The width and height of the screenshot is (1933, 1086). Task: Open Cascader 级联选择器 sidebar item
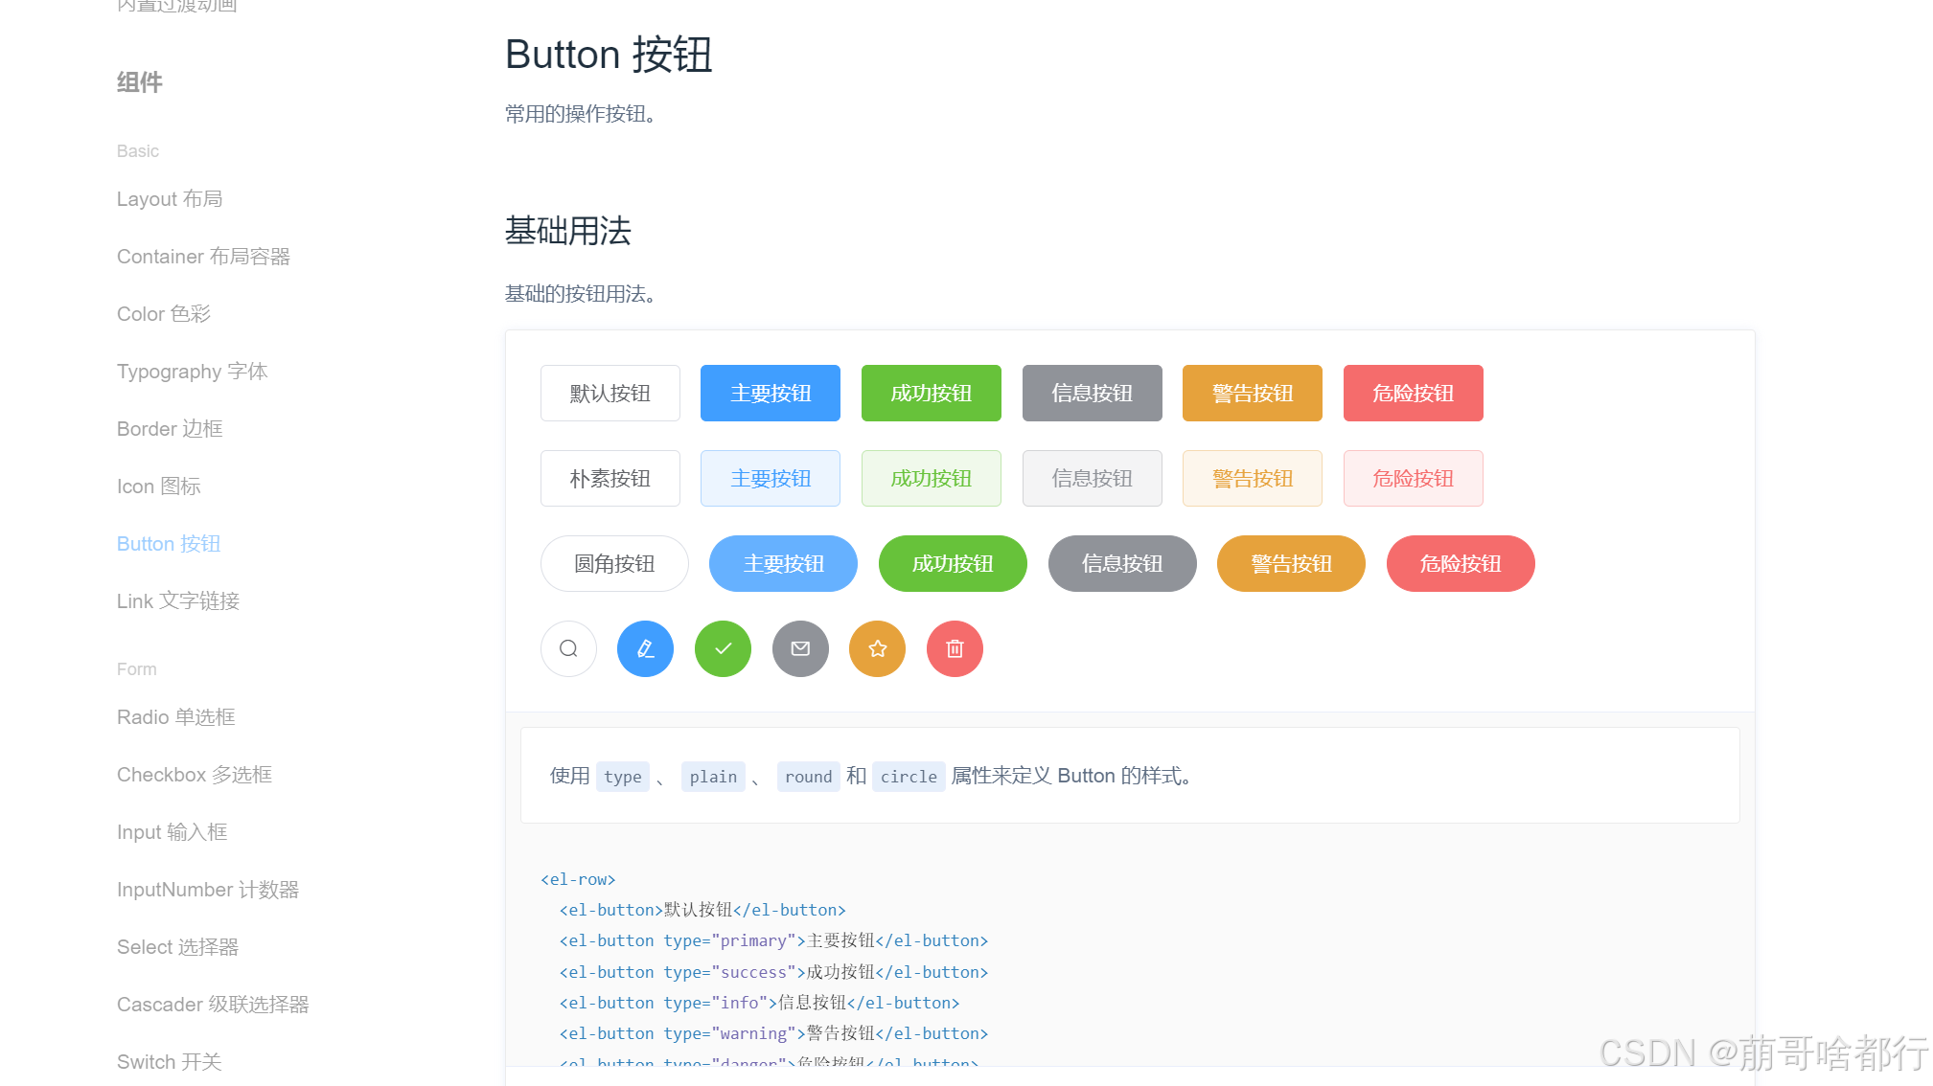click(x=213, y=1005)
